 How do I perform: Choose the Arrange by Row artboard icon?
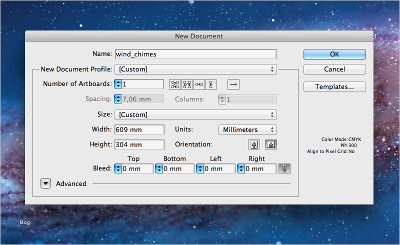point(199,84)
